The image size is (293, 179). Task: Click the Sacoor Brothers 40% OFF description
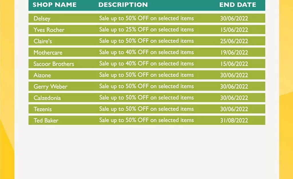point(146,64)
